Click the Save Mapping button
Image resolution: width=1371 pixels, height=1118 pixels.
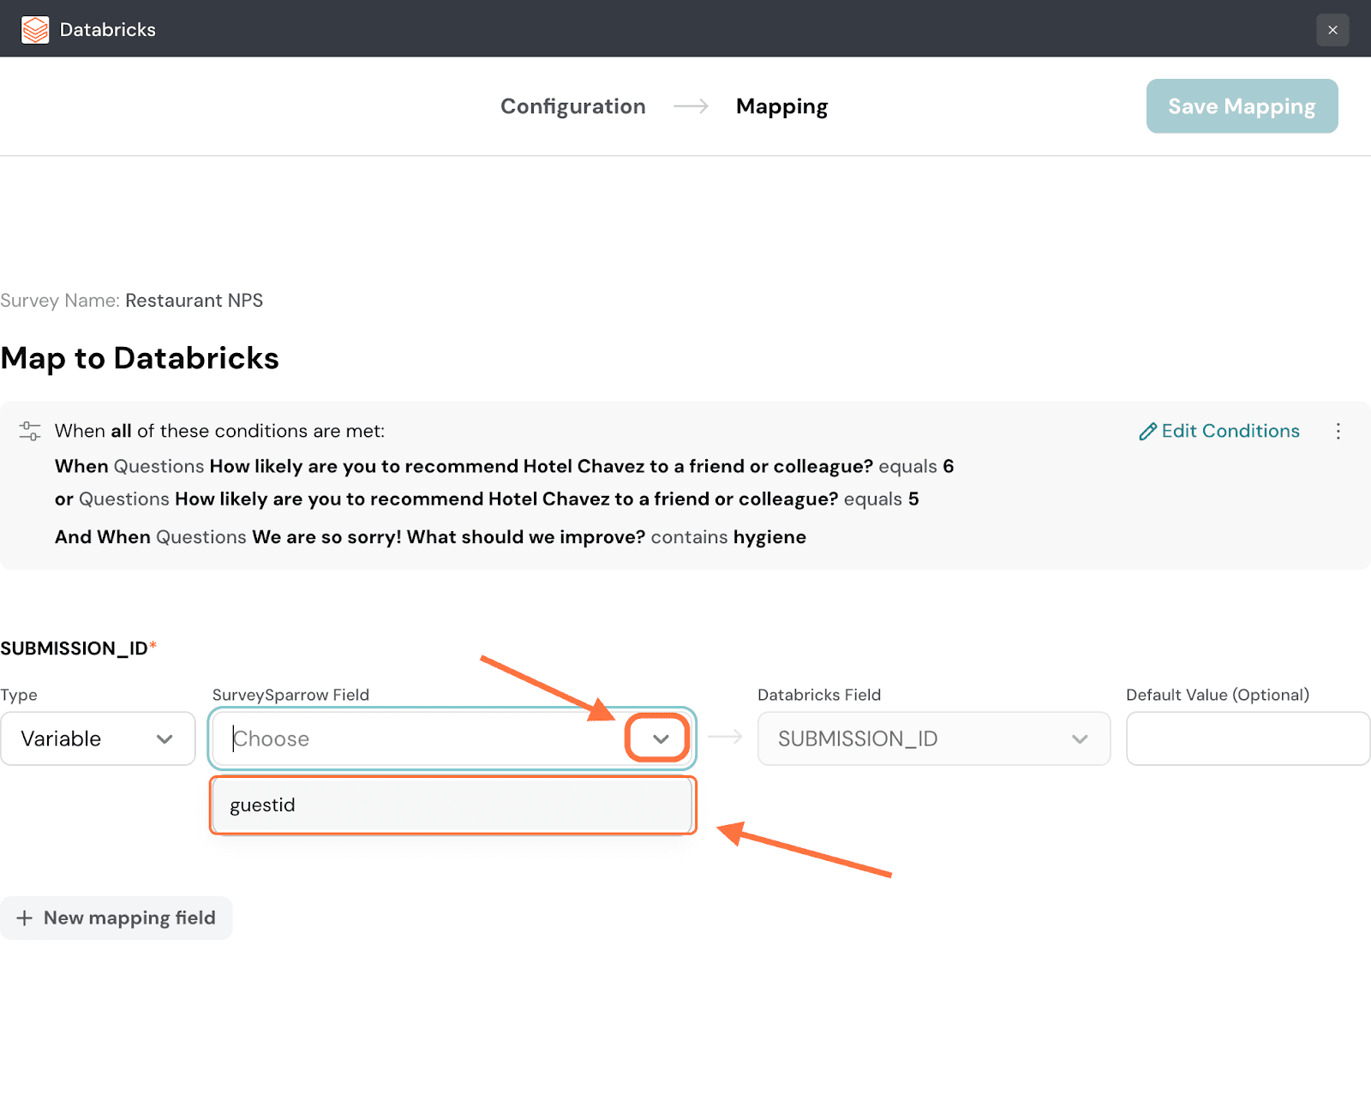(1242, 106)
